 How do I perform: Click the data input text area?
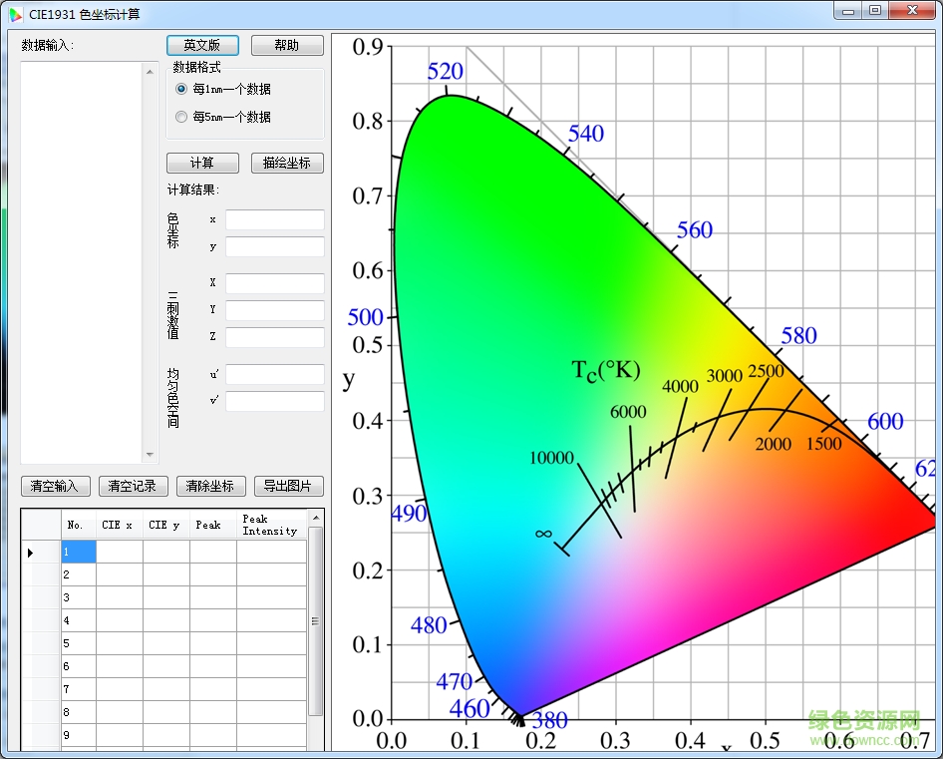(x=82, y=259)
